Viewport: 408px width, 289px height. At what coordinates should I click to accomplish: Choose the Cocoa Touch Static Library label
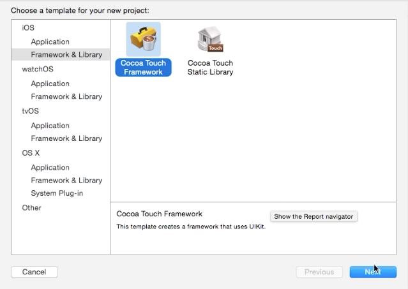(x=210, y=68)
